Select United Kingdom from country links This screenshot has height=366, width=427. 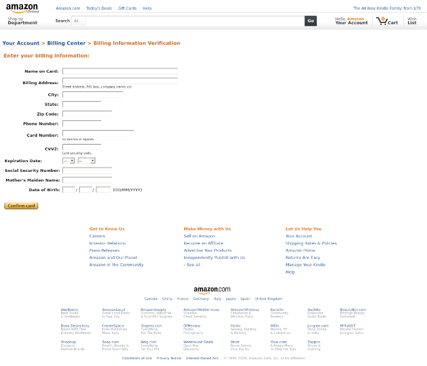tap(268, 299)
